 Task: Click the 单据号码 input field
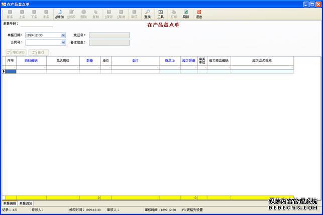click(36, 24)
